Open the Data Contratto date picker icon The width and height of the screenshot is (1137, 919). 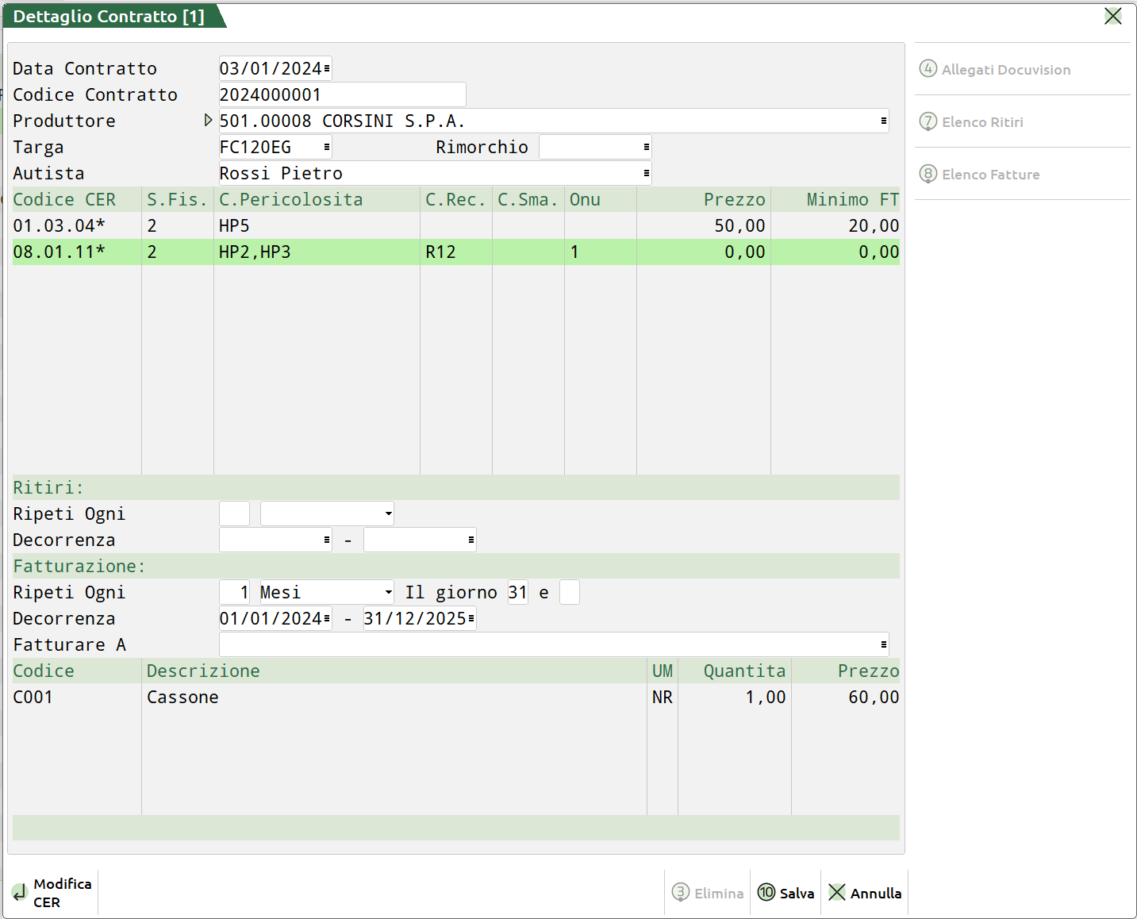click(x=327, y=69)
